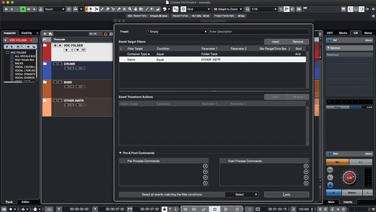376x212 pixels.
Task: Toggle left zone visibility icon
Action: (x=350, y=9)
